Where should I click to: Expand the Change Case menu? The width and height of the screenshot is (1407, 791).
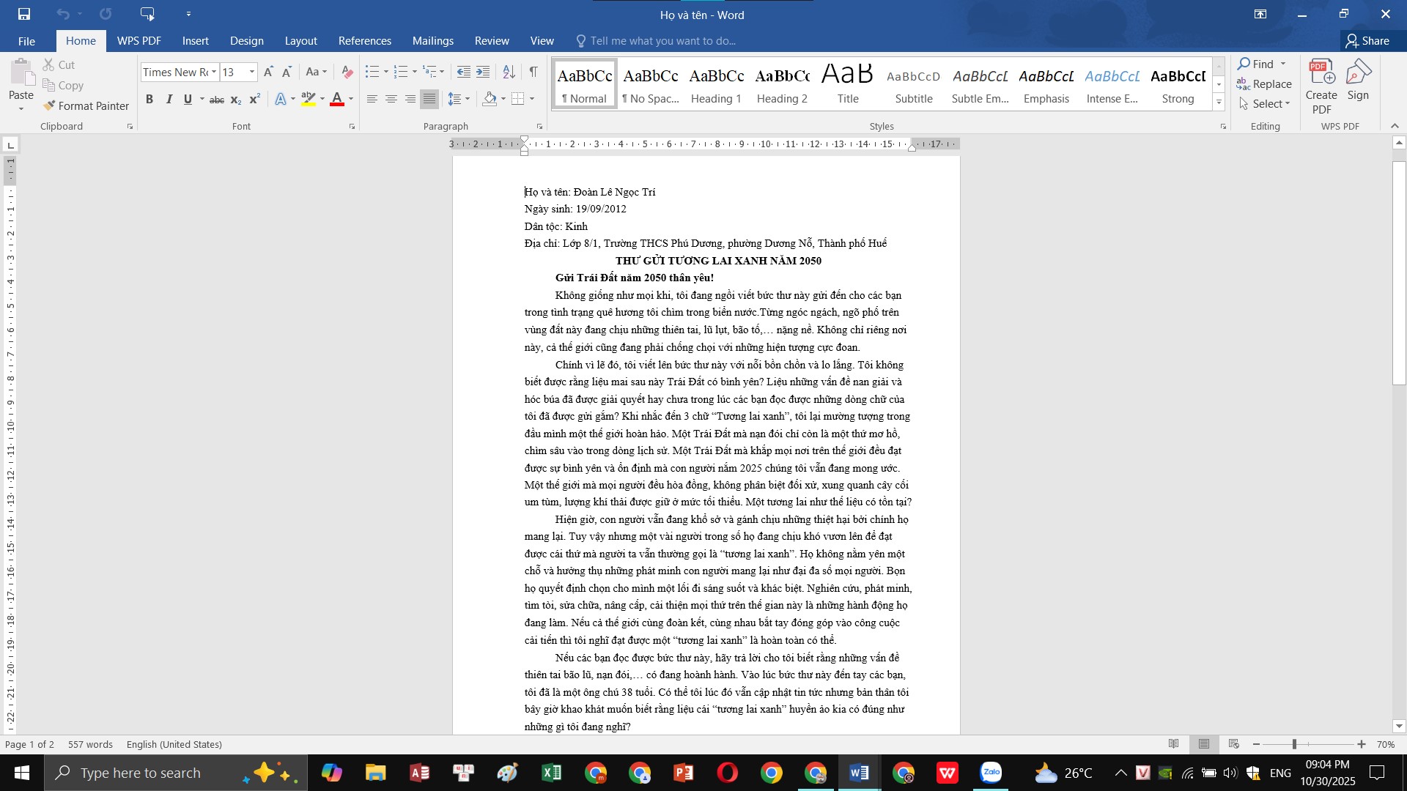click(x=317, y=72)
